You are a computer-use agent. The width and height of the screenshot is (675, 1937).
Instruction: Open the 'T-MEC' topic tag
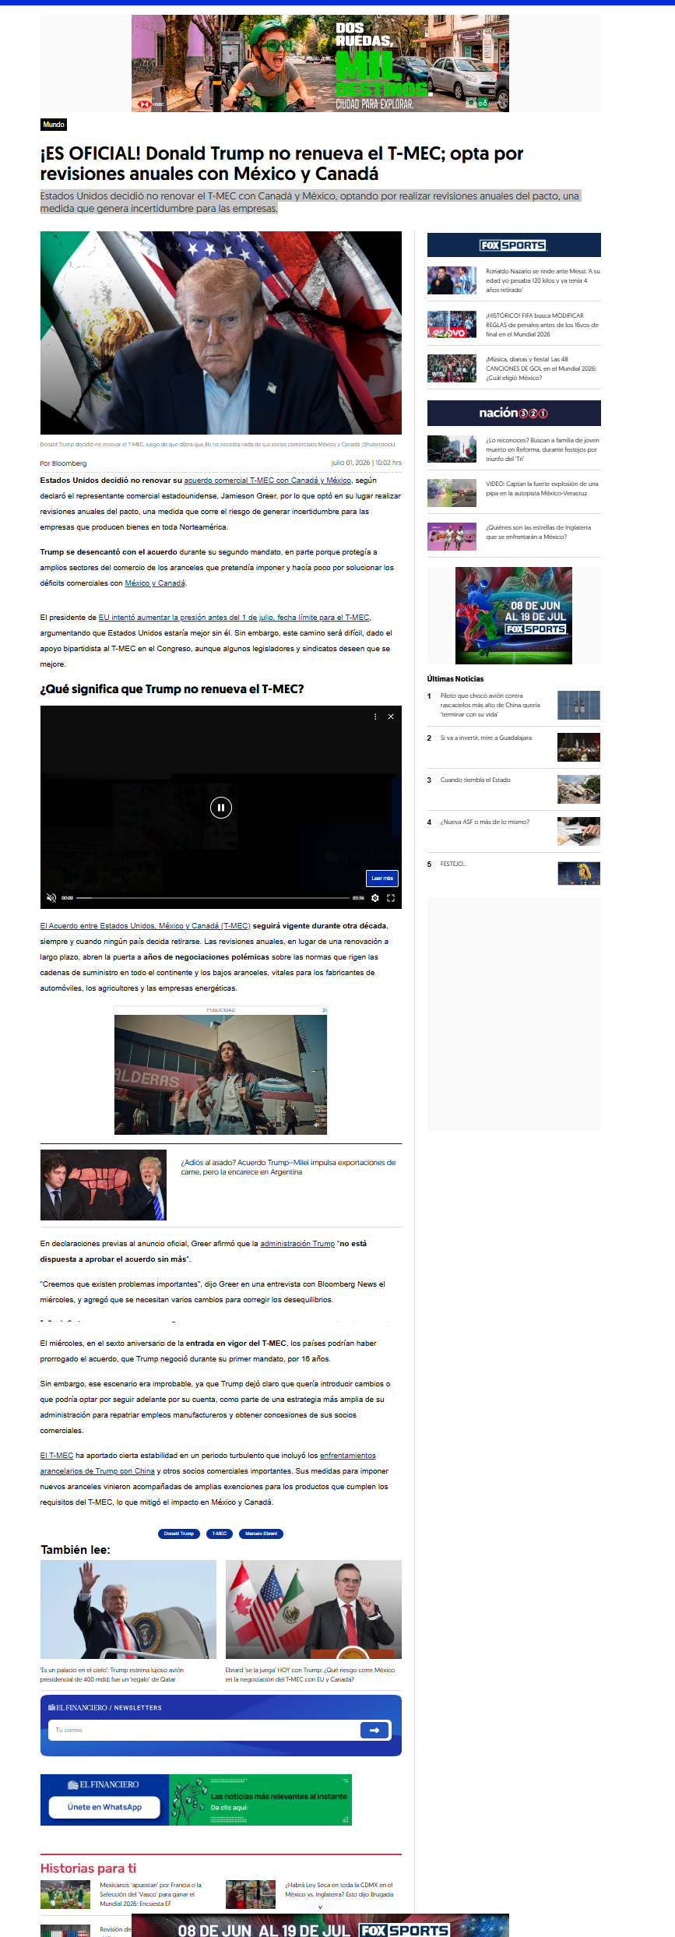[220, 1534]
